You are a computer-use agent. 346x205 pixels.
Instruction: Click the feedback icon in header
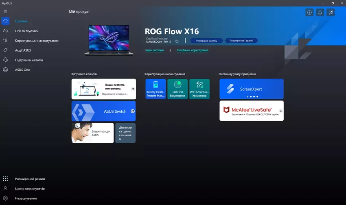[x=331, y=13]
